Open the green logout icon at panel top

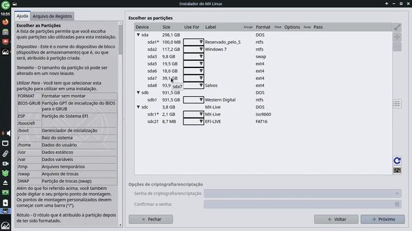[5, 4]
